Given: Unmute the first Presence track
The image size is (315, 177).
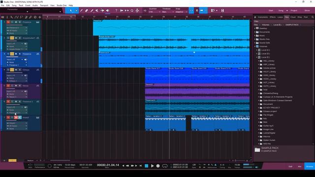Looking at the screenshot, I should click(x=8, y=22).
